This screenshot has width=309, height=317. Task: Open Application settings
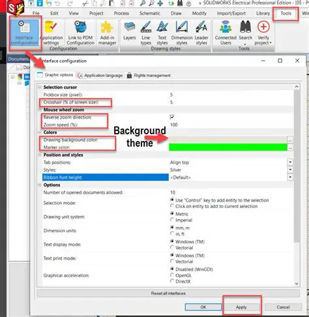coord(51,33)
